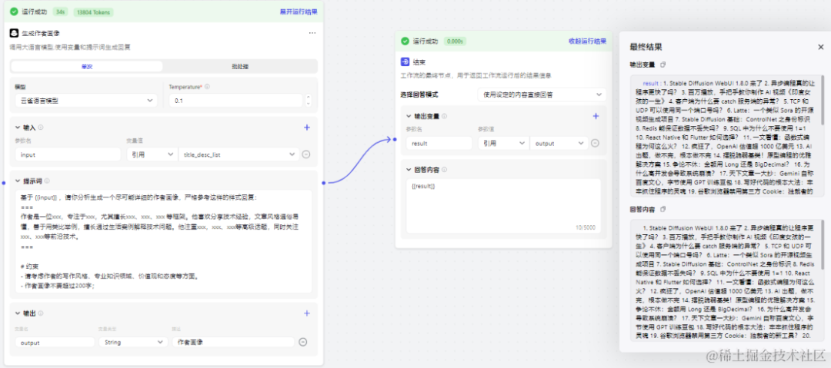The height and width of the screenshot is (368, 831).
Task: Click the 结束 node title text
Action: tap(419, 62)
